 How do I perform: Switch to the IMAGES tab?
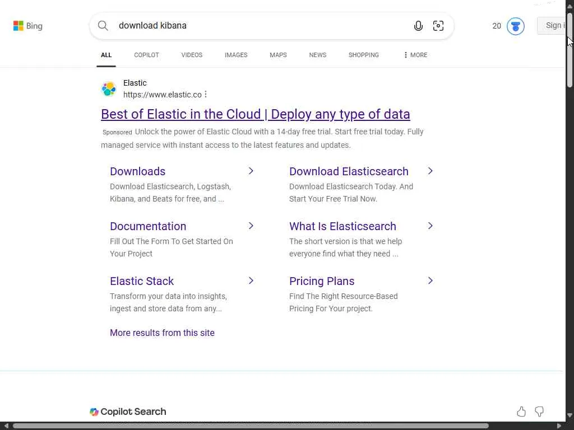235,55
